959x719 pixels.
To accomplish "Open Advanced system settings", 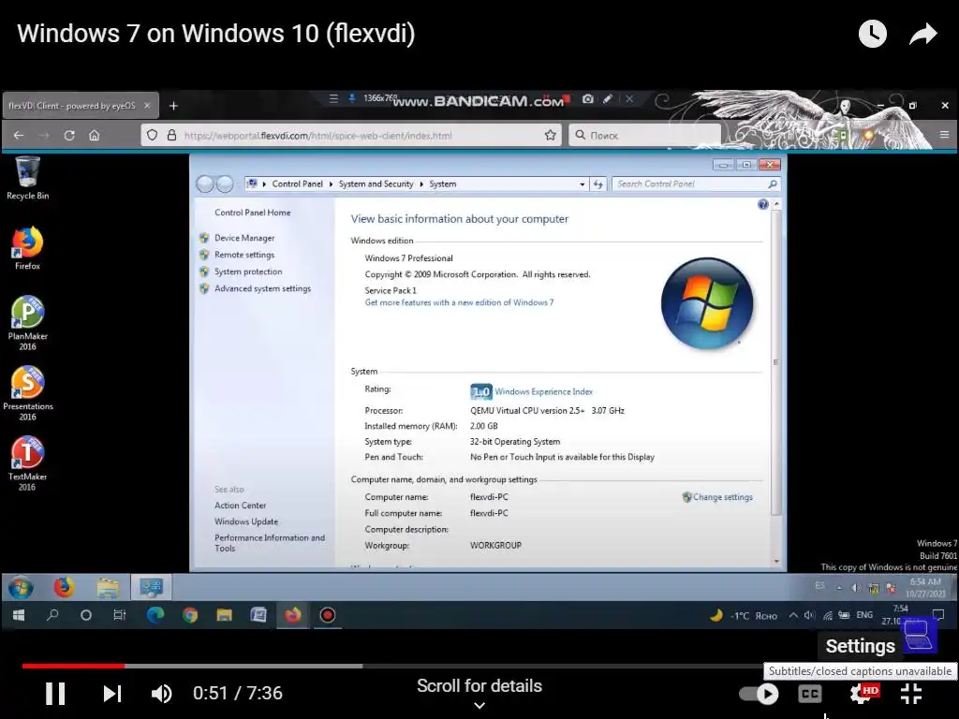I will point(262,288).
